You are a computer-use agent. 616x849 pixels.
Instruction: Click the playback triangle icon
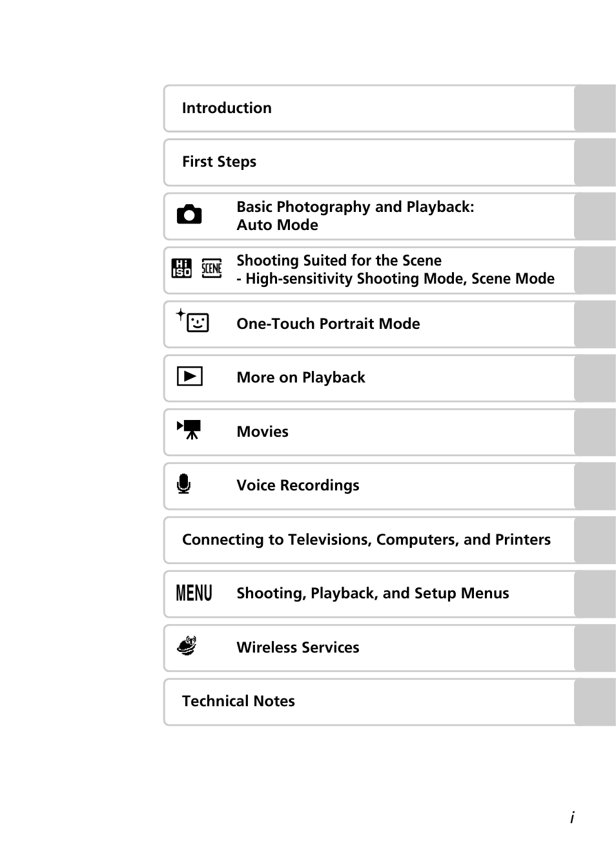(x=190, y=376)
